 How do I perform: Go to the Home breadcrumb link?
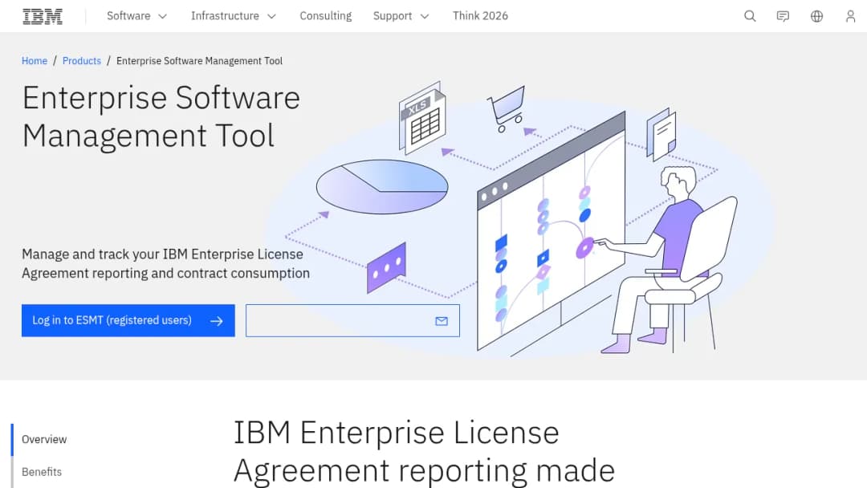(x=35, y=61)
